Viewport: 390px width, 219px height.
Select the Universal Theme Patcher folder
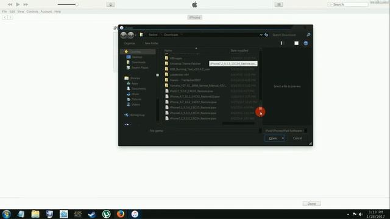tap(185, 63)
